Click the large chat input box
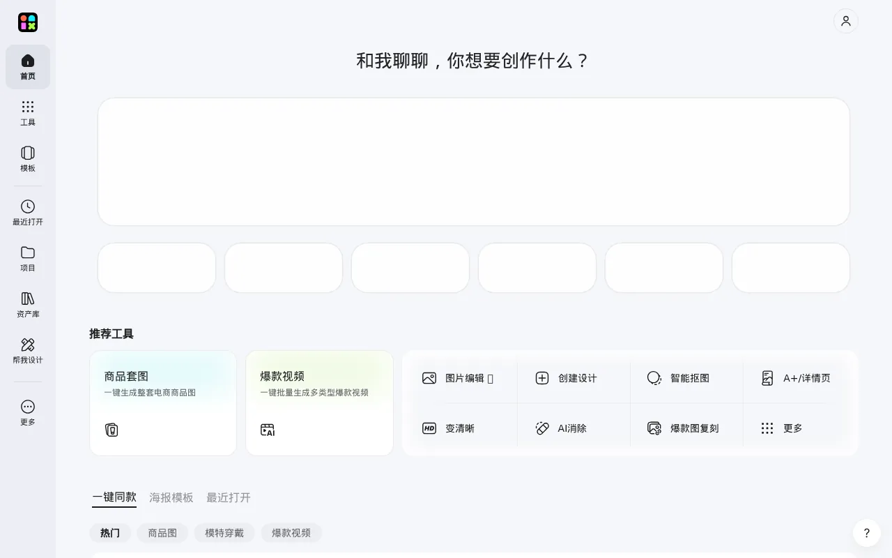Screen dimensions: 892x558 pos(474,162)
